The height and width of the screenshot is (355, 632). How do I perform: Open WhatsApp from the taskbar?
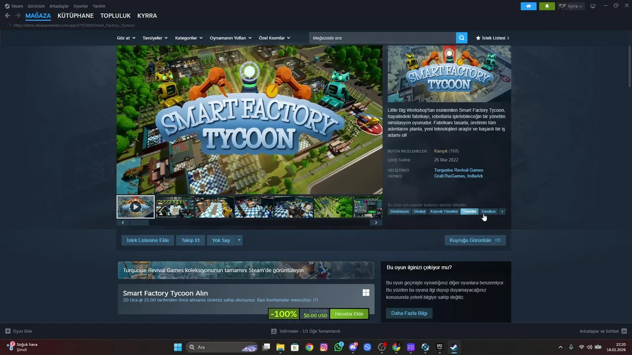tap(338, 347)
